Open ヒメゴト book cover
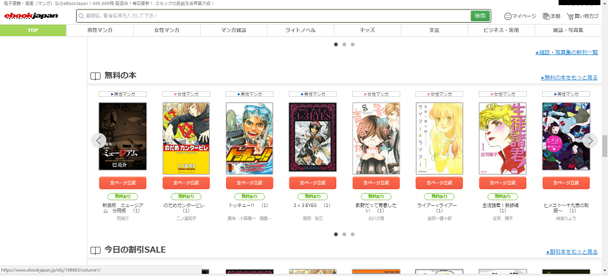 pos(566,136)
